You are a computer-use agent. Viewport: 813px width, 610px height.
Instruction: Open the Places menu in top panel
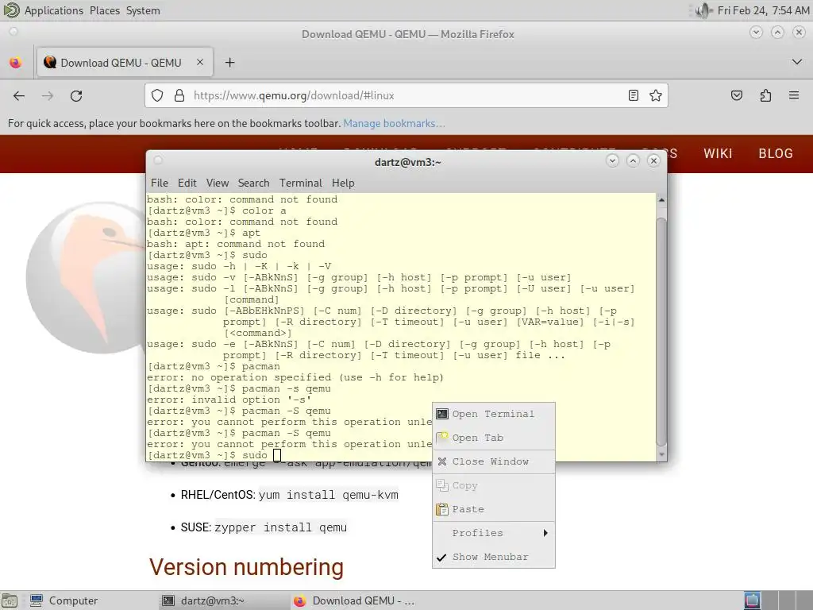[105, 10]
